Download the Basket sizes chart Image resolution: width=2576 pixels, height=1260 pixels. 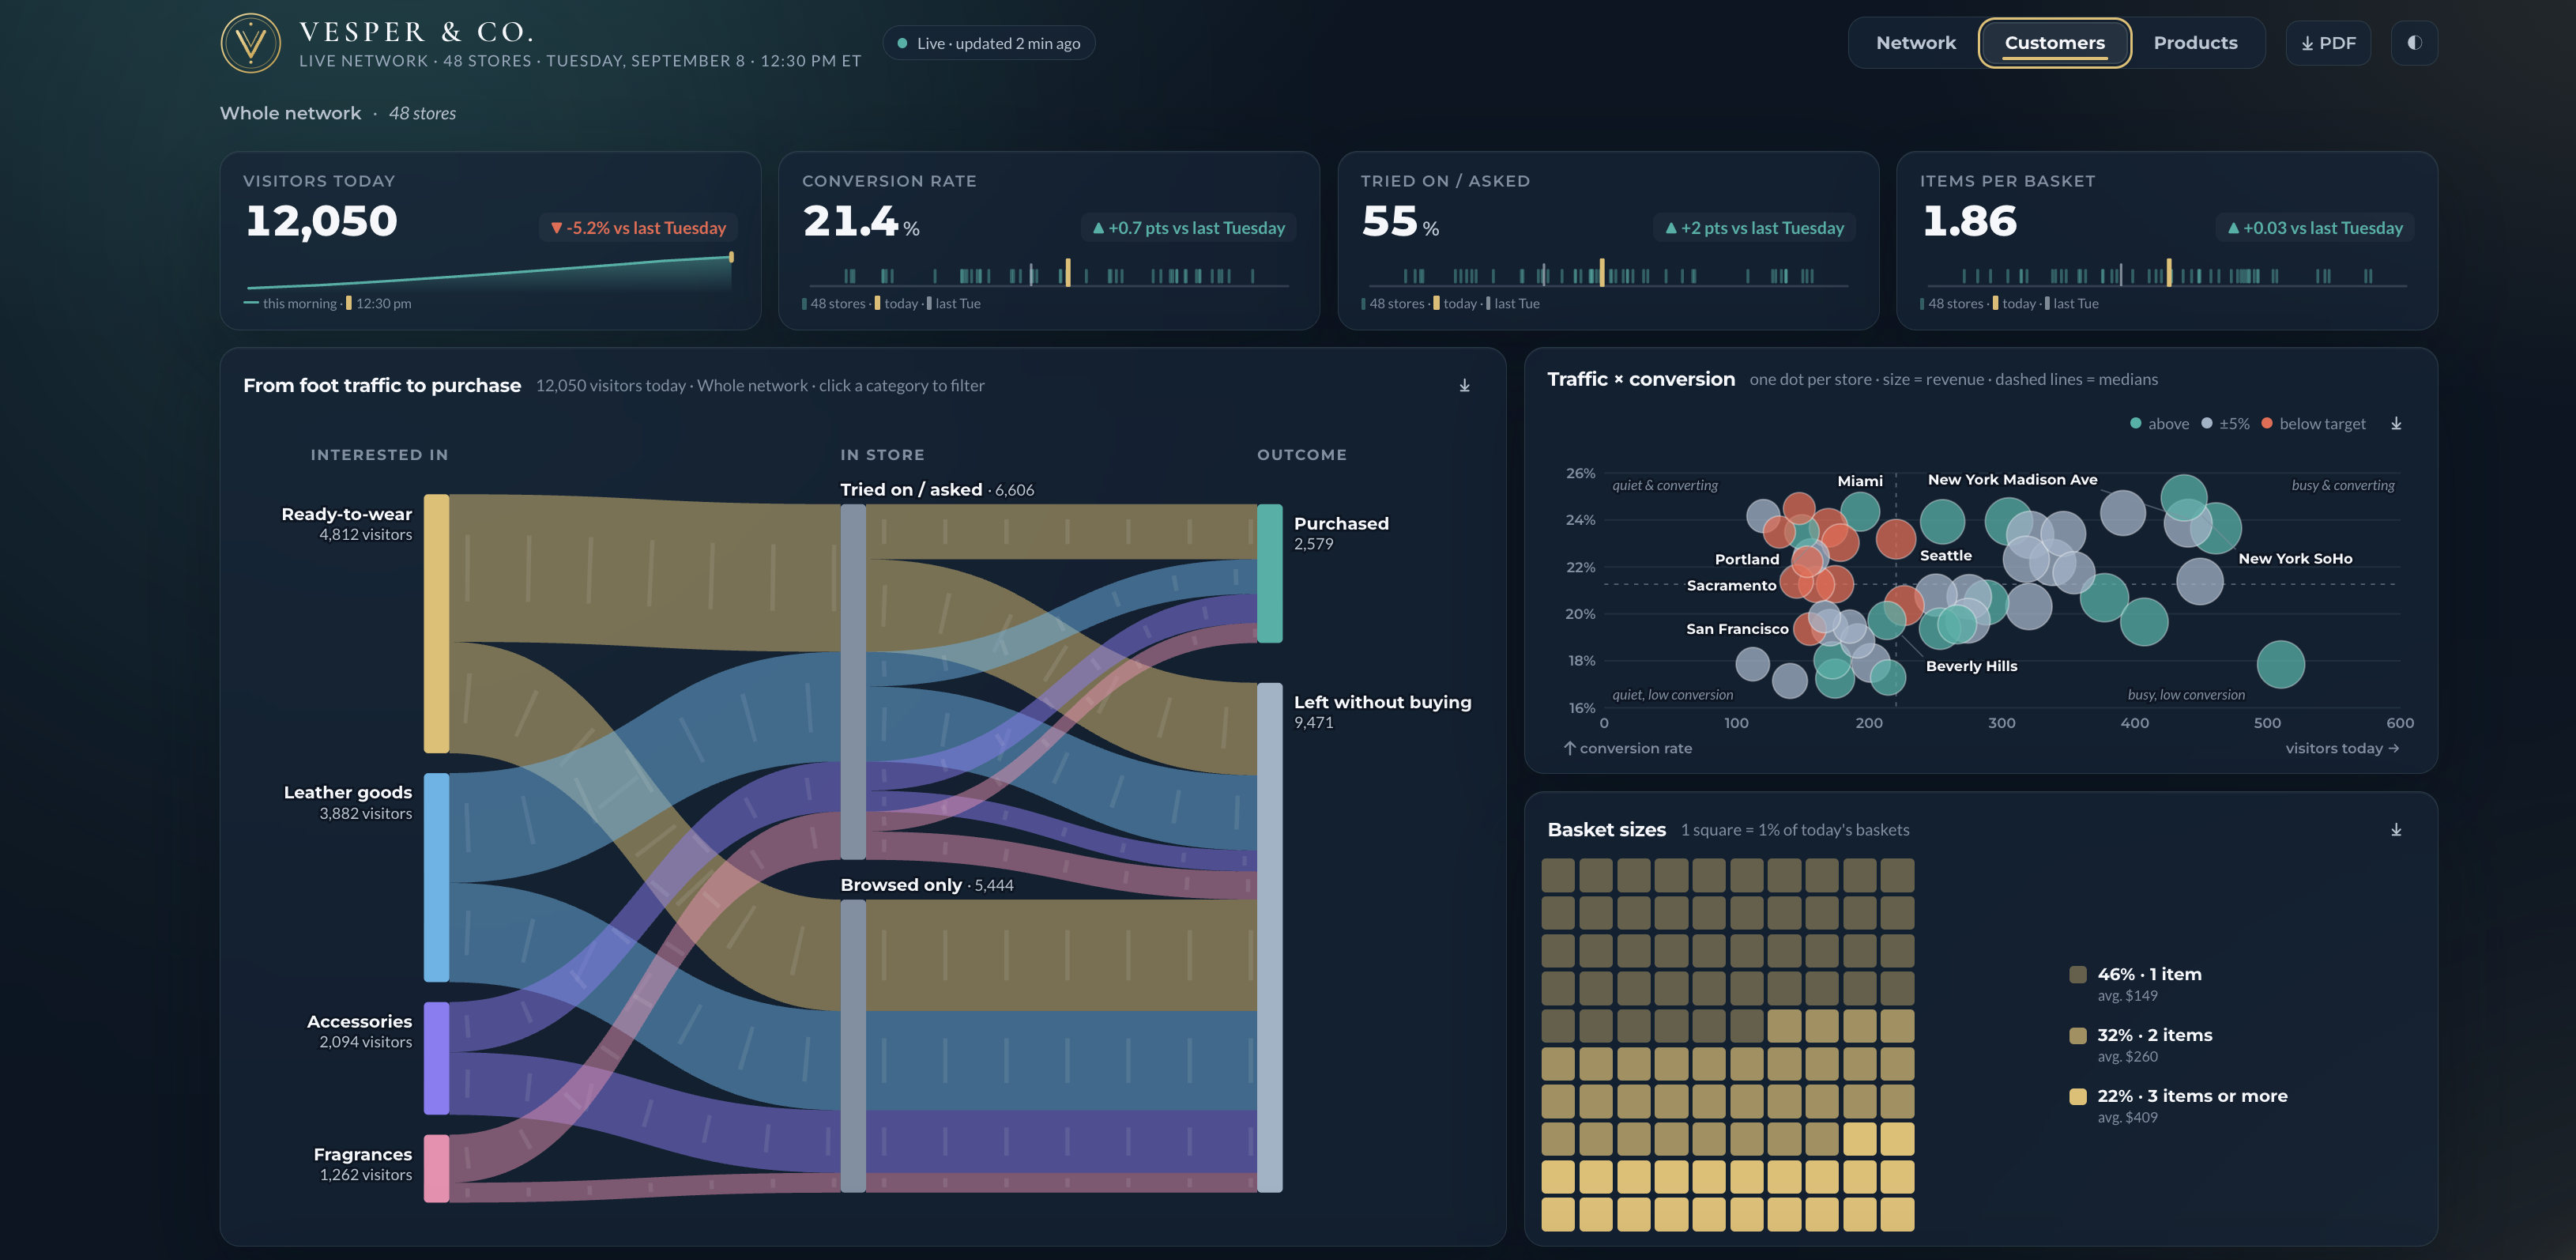click(x=2396, y=830)
